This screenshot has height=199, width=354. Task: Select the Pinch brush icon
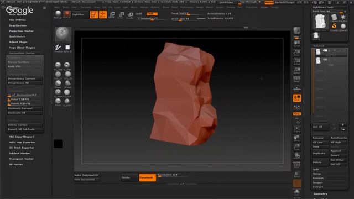pyautogui.click(x=58, y=102)
